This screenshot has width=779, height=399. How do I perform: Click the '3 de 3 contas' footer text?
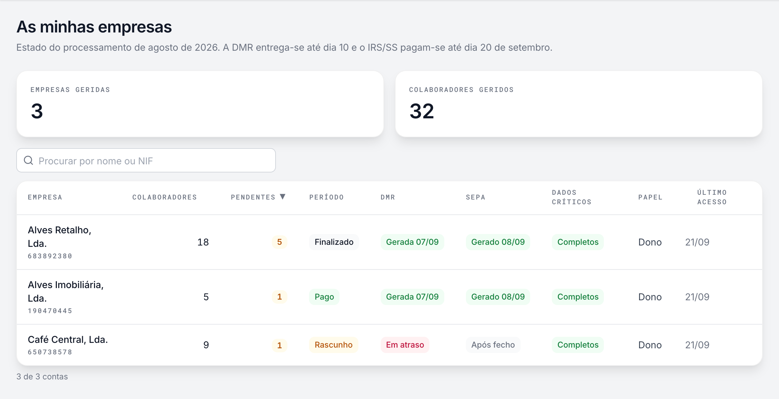[x=42, y=376]
